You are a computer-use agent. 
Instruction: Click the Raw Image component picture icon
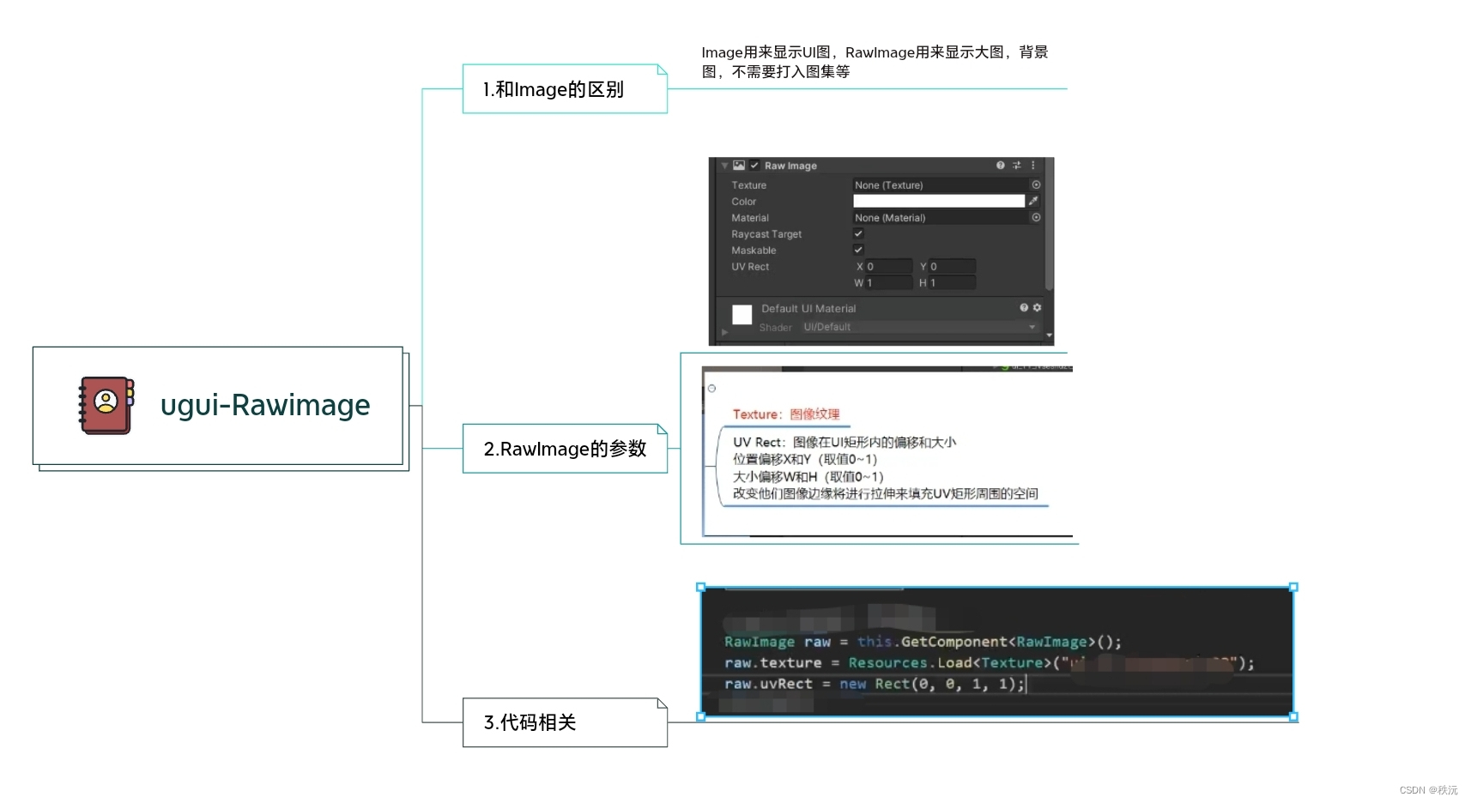coord(738,166)
